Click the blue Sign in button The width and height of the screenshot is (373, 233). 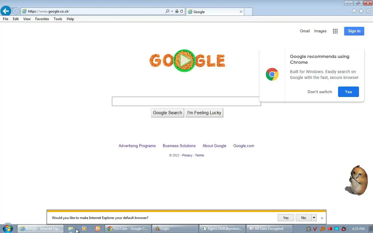coord(354,31)
